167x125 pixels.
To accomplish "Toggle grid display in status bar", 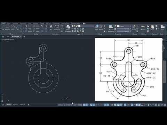I will click(x=84, y=105).
